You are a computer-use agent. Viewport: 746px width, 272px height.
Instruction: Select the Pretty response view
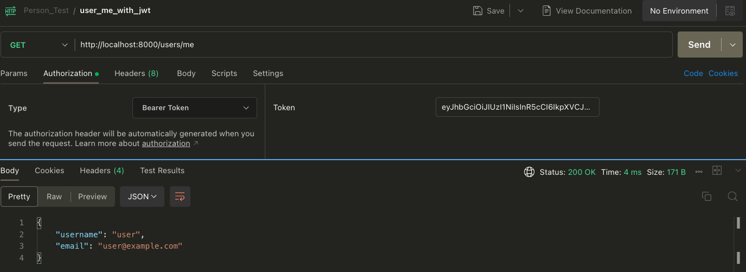(x=19, y=197)
